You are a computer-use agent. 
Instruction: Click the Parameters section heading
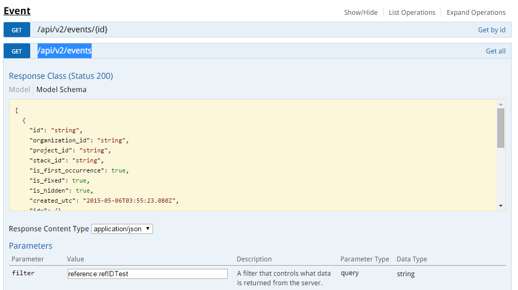(x=31, y=246)
